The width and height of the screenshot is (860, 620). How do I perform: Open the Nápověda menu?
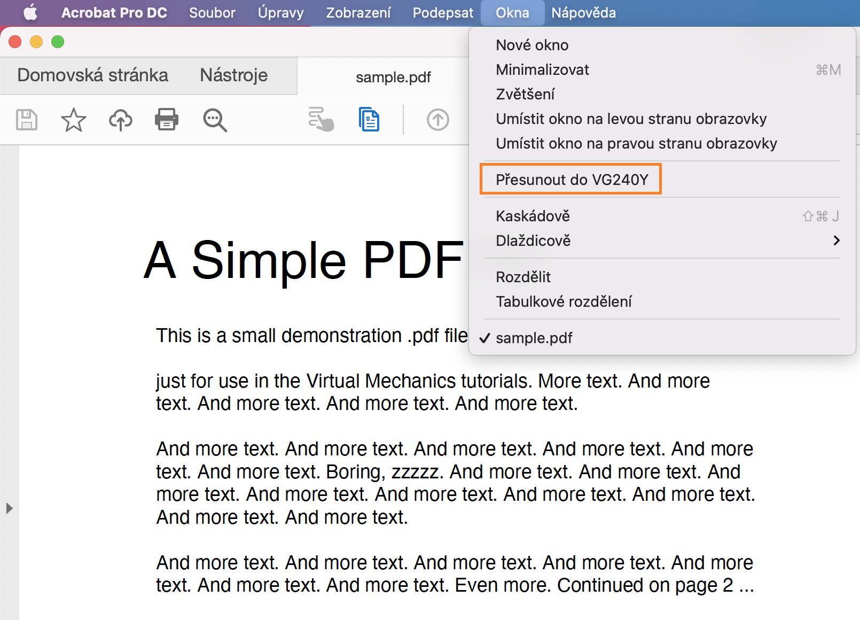point(583,12)
